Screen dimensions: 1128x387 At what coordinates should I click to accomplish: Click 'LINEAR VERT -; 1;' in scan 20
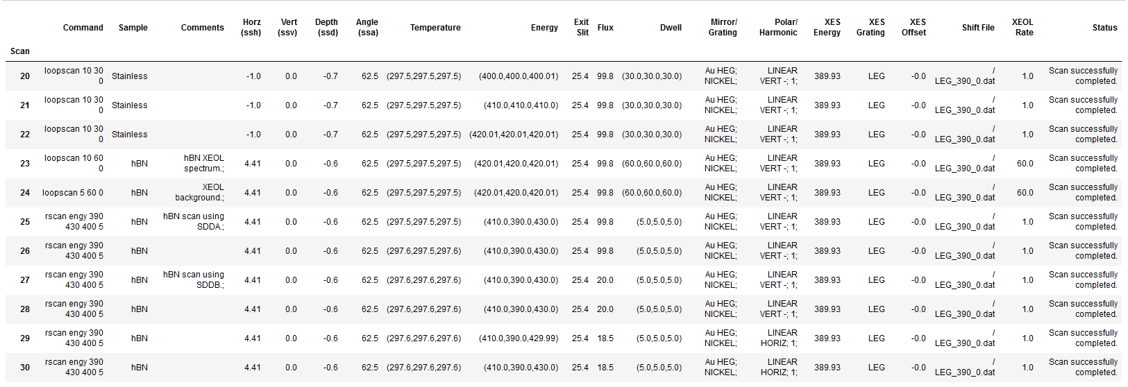tap(779, 76)
